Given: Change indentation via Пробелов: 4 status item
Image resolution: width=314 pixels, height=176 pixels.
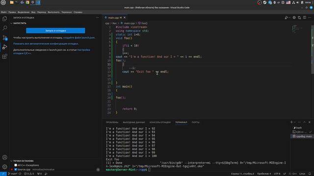Looking at the screenshot, I should tap(264, 174).
